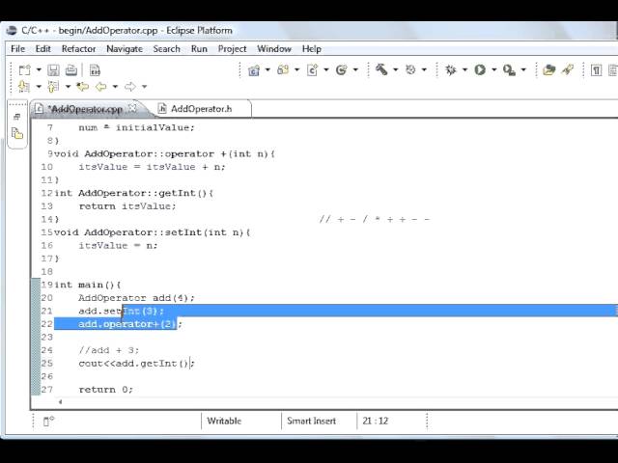Click the comment '// + - / * + + - -'
Viewport: 618px width, 463px height.
pos(375,219)
